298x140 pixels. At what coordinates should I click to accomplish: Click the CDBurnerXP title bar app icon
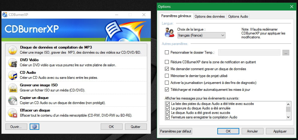tap(5, 15)
